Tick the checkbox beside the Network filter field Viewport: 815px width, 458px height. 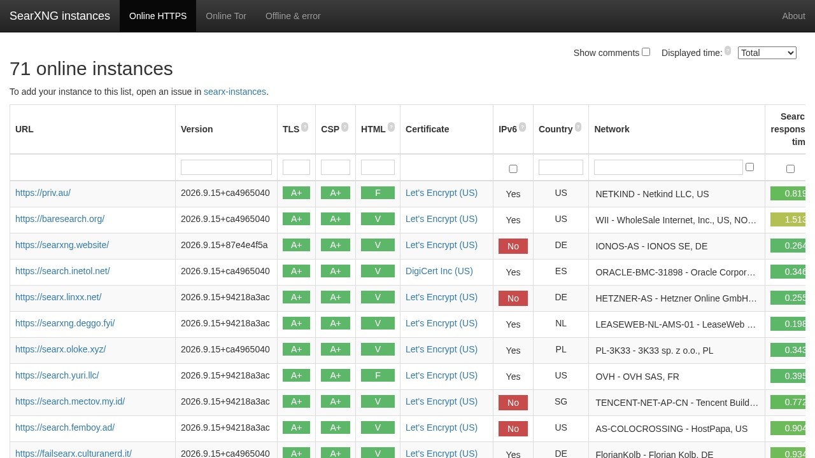coord(749,167)
